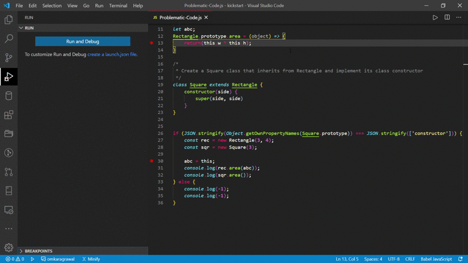
Task: Click 'Rectangle.prototype.area' on line 12
Action: [x=207, y=36]
